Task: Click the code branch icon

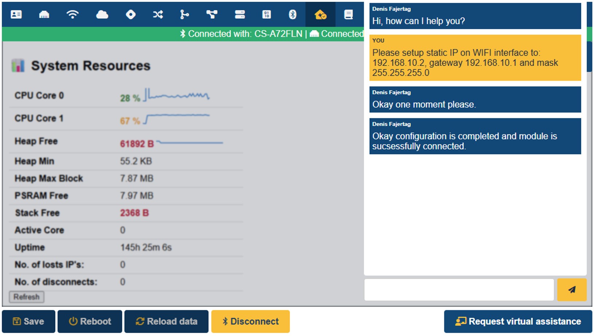Action: pyautogui.click(x=184, y=15)
